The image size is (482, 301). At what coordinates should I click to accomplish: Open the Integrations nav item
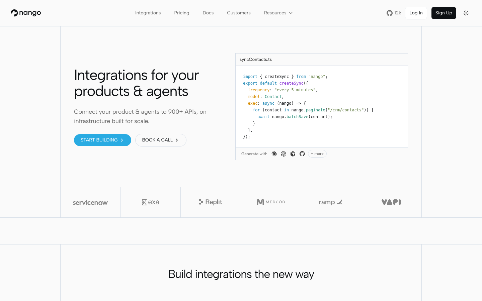pos(148,13)
